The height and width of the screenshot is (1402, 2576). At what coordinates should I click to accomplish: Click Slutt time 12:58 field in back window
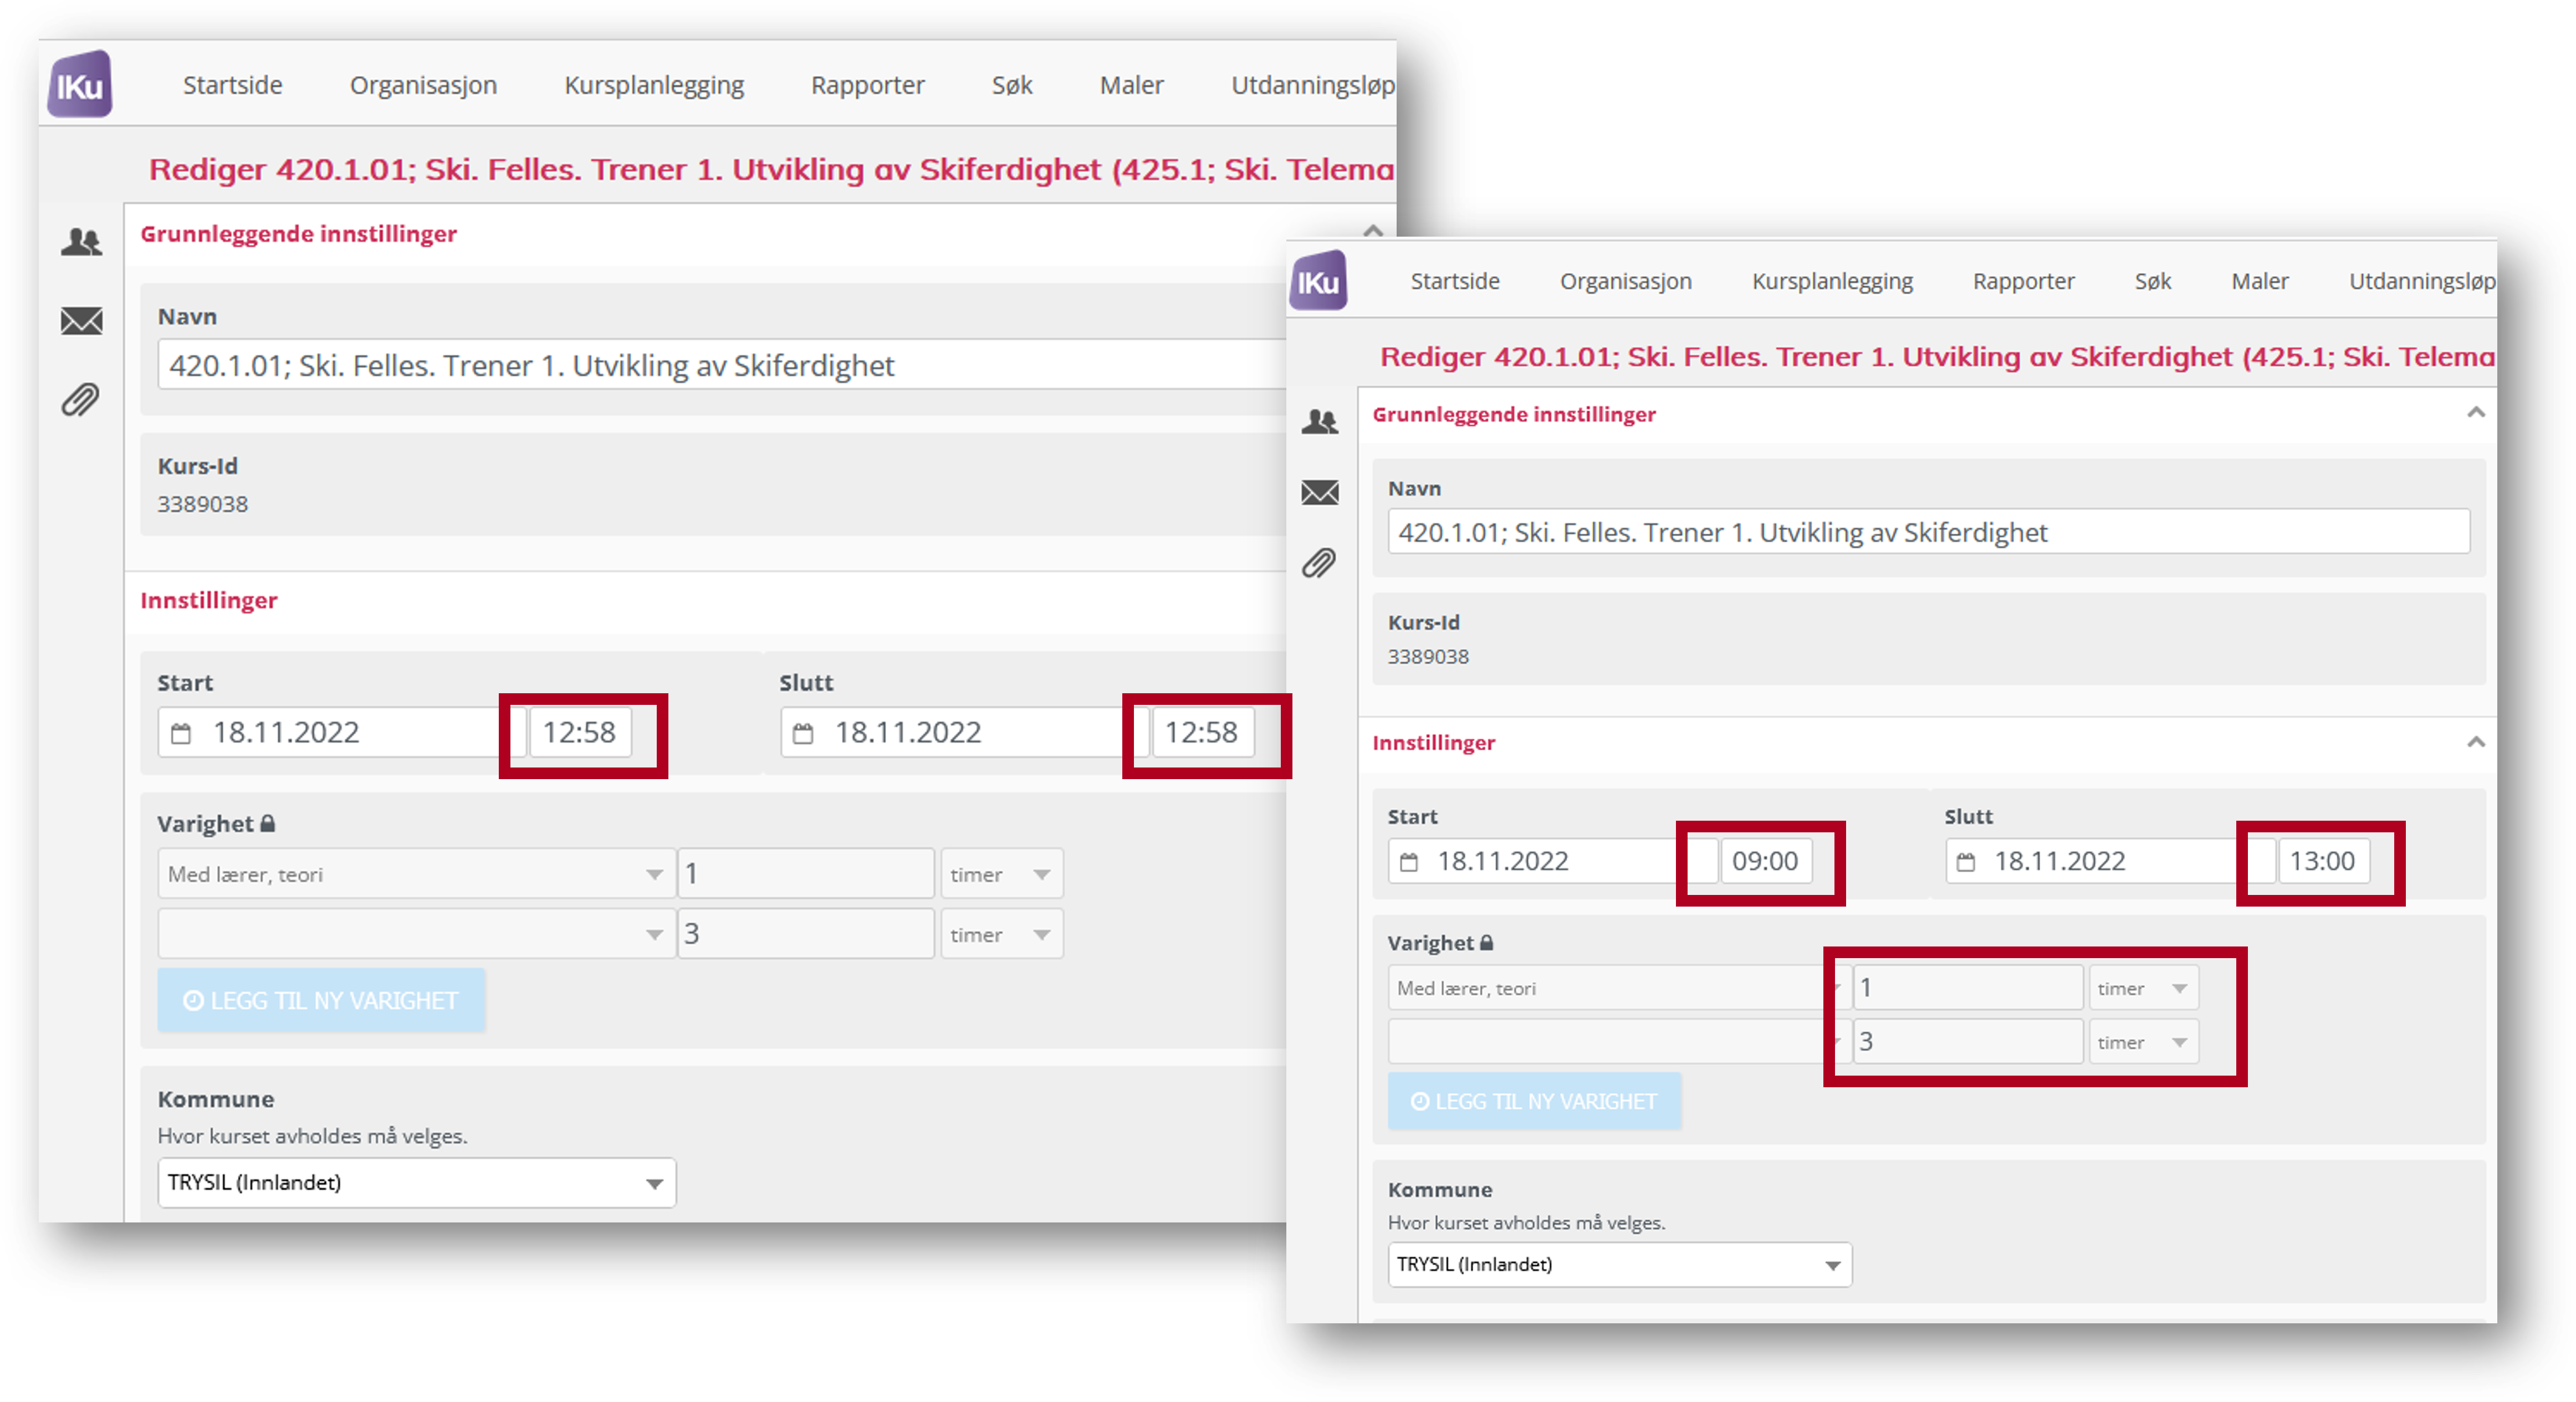1203,732
